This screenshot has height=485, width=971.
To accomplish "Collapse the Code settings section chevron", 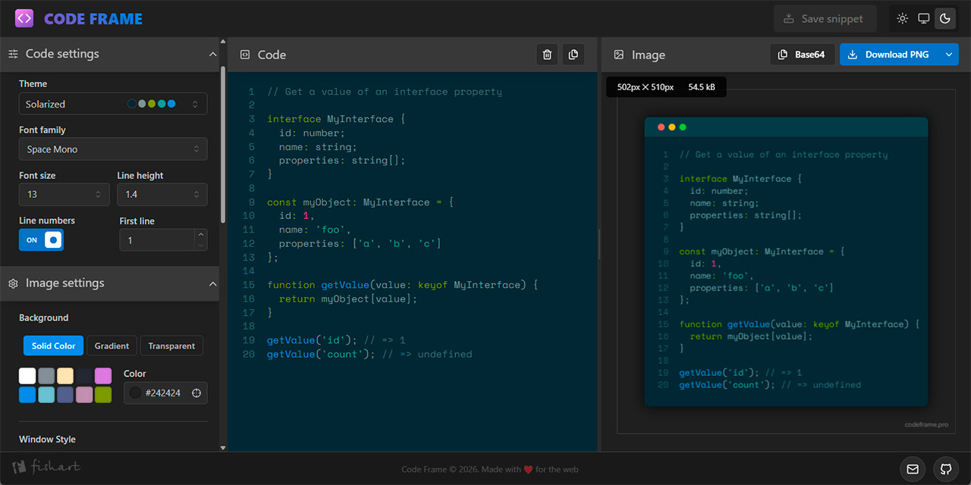I will pos(212,54).
